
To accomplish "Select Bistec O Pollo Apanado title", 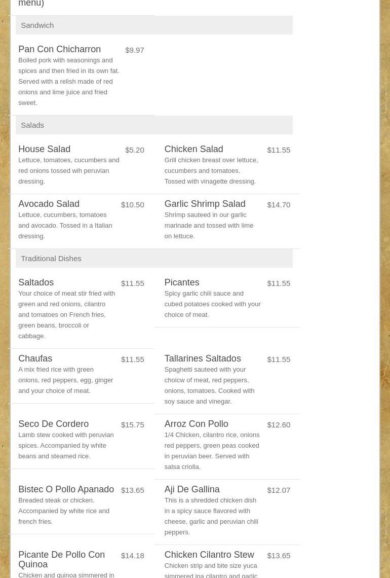I will pos(66,489).
